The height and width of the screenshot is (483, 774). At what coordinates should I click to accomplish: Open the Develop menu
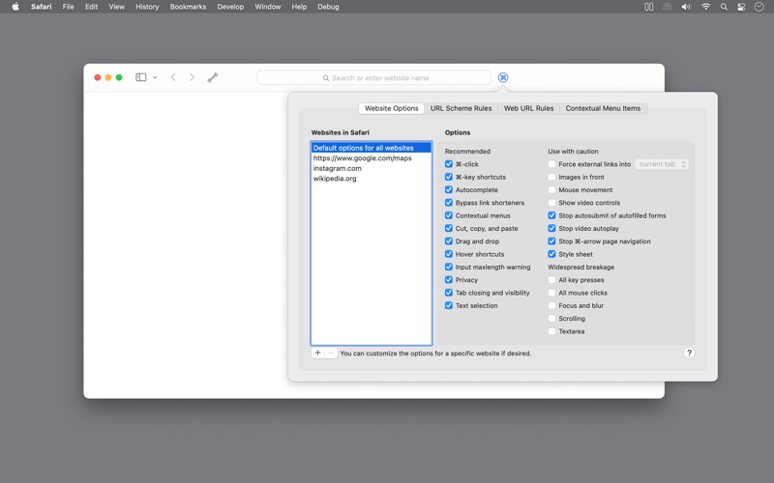tap(230, 7)
